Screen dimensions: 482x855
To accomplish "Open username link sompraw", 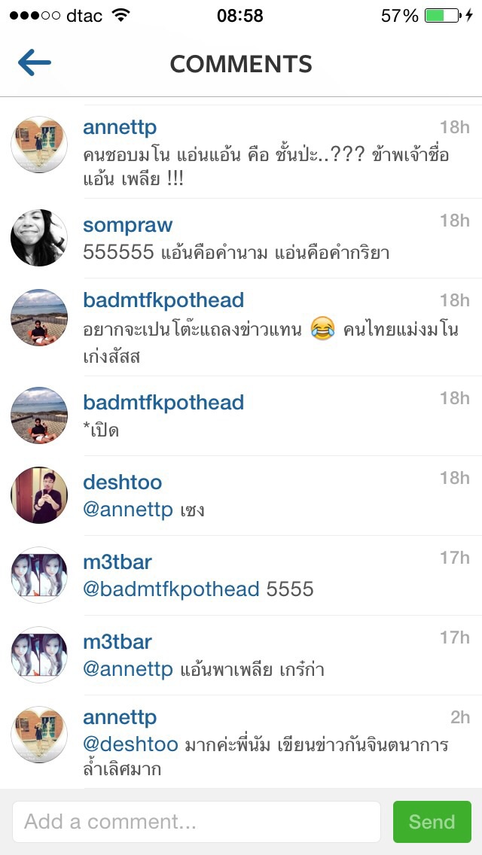I will [128, 224].
